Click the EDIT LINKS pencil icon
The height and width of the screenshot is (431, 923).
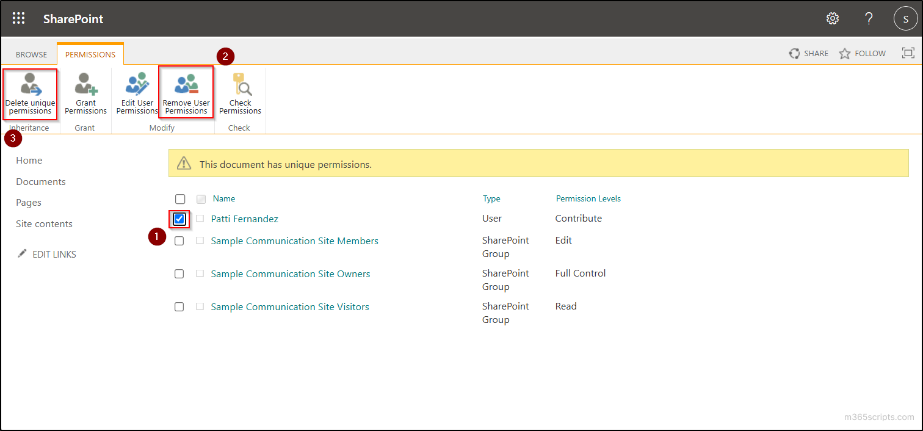click(23, 253)
